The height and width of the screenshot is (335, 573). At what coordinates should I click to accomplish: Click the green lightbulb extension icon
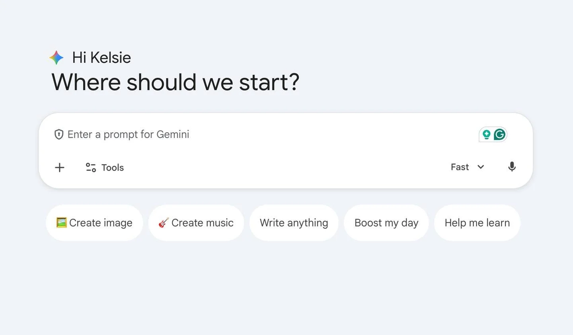486,135
